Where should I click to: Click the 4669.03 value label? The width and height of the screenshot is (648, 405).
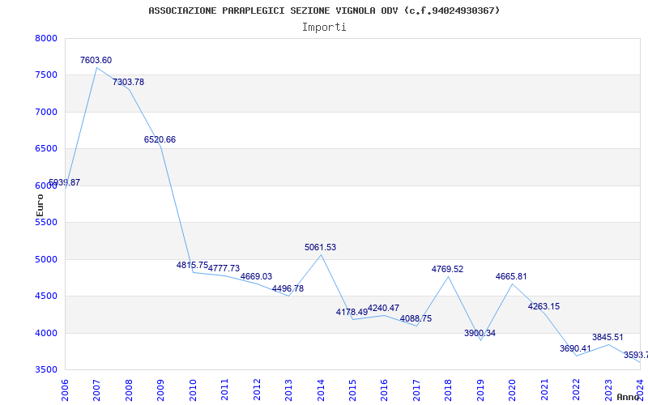coord(256,276)
